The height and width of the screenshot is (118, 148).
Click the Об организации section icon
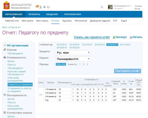pos(5,45)
